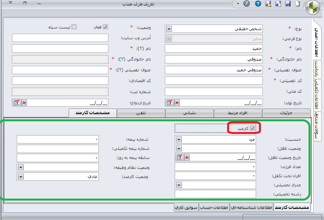Image resolution: width=324 pixels, height=220 pixels.
Task: Toggle the فعال status checkbox
Action: [105, 27]
